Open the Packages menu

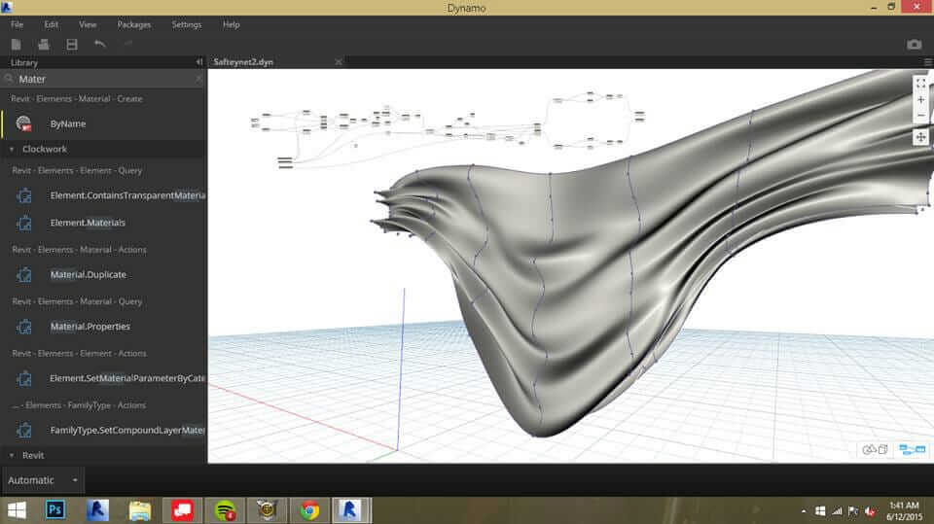[x=134, y=23]
